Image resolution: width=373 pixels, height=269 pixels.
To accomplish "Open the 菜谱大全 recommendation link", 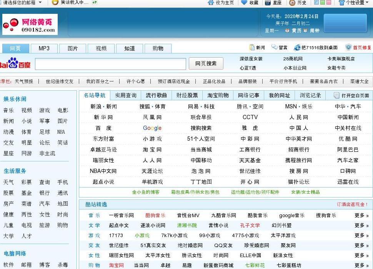I will (x=360, y=81).
